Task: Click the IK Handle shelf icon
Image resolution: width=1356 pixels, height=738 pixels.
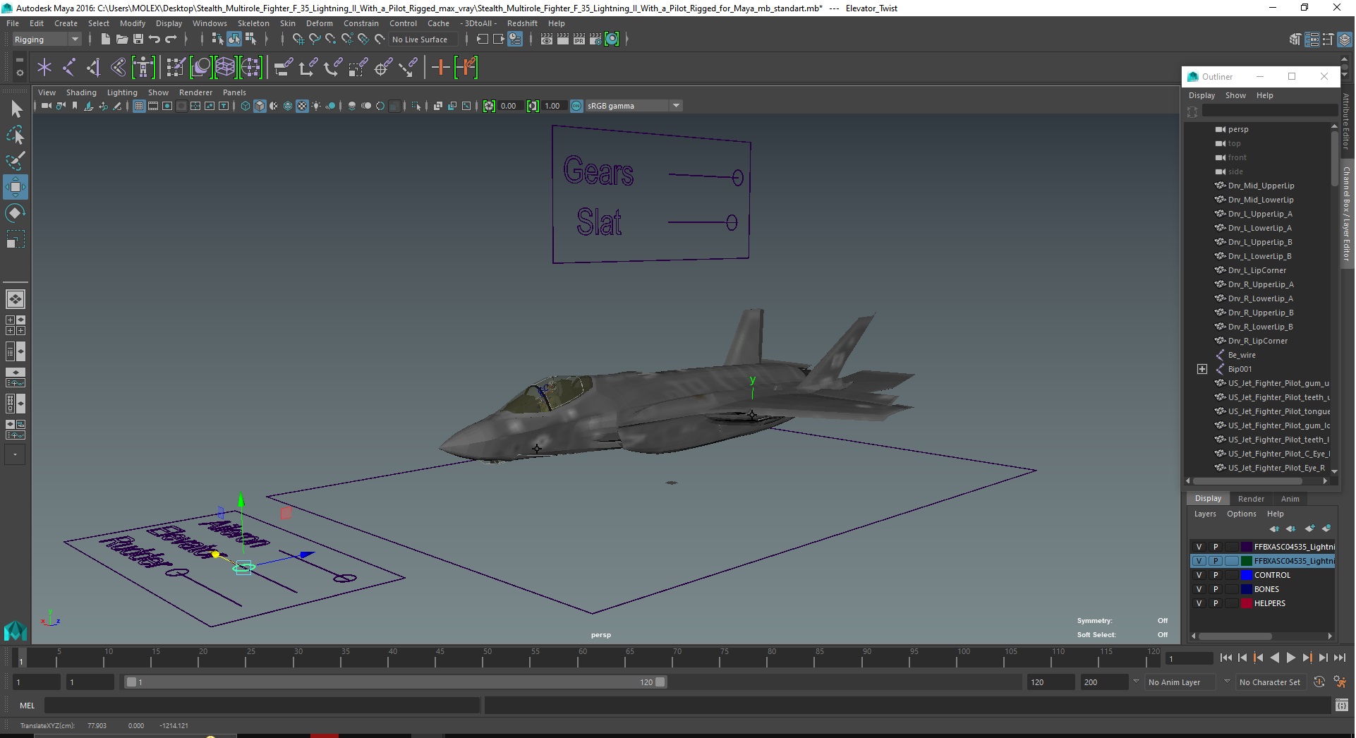Action: pos(93,68)
